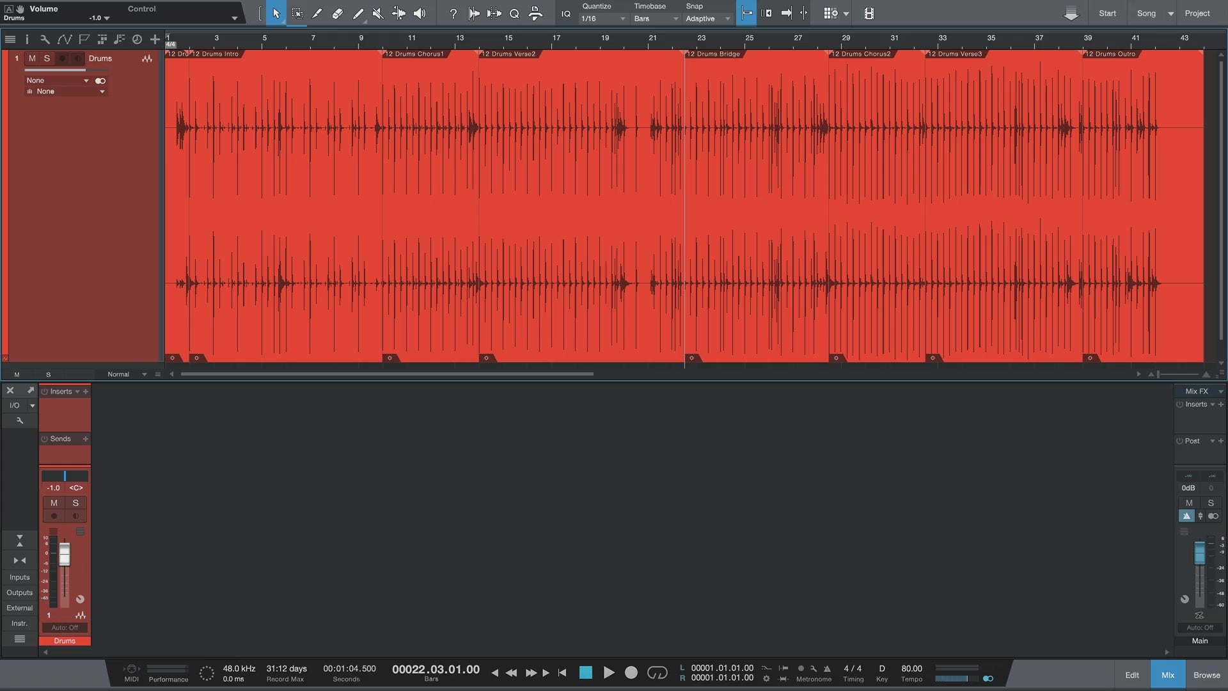Toggle the Loop button in transport
Image resolution: width=1228 pixels, height=691 pixels.
[657, 672]
